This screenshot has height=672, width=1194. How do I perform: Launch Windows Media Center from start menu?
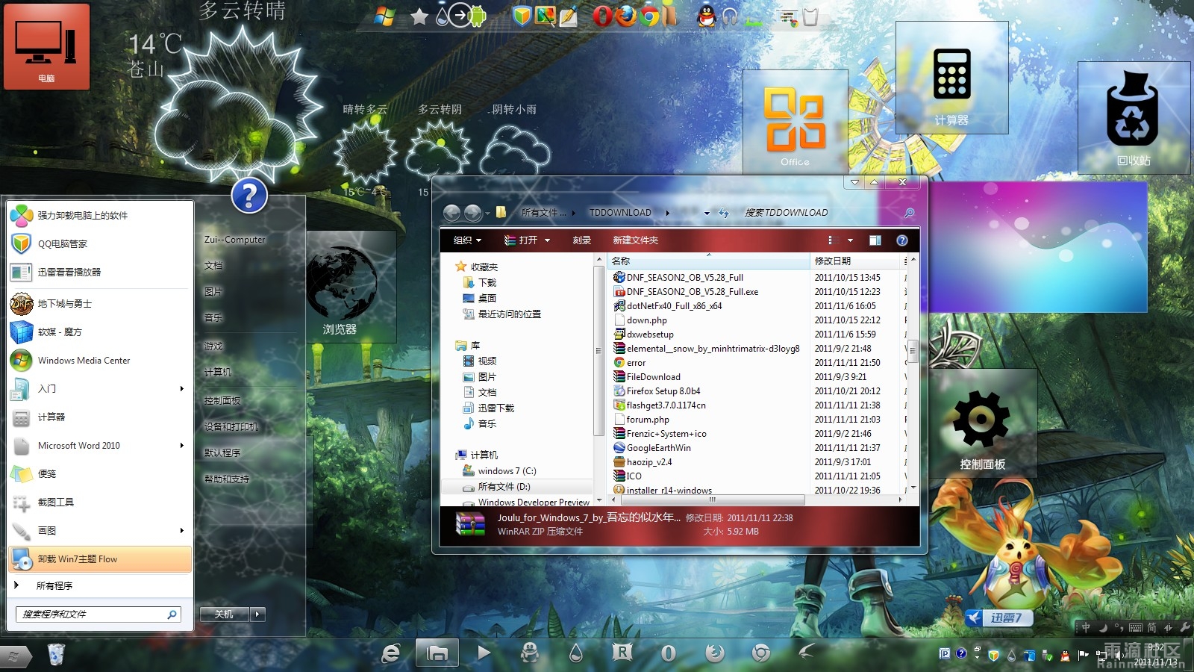point(100,360)
